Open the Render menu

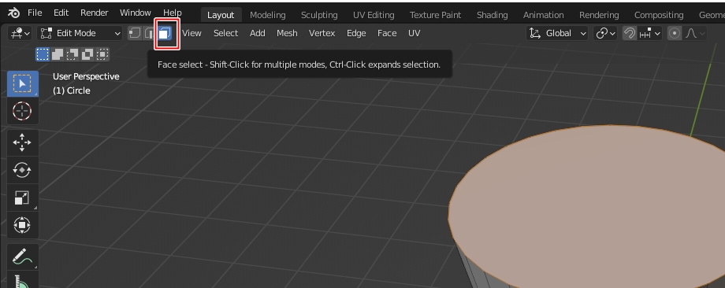[95, 13]
